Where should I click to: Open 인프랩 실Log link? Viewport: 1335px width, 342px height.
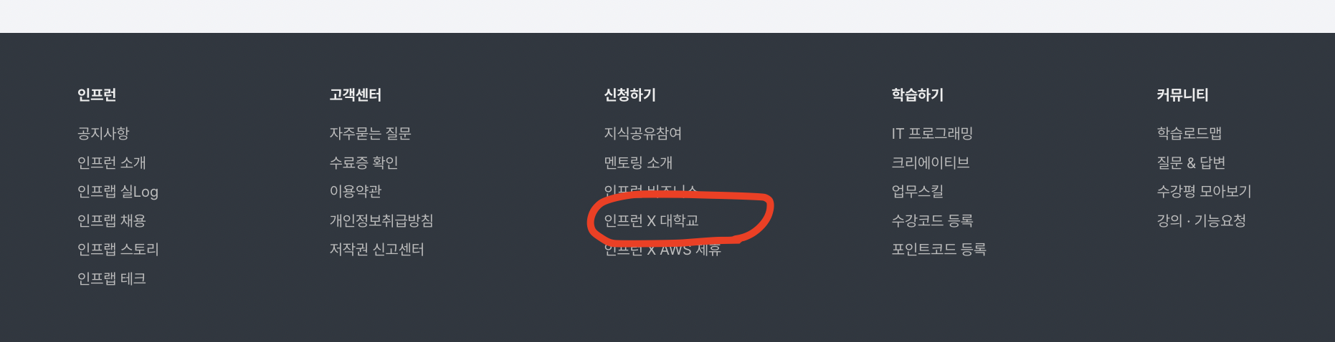118,192
